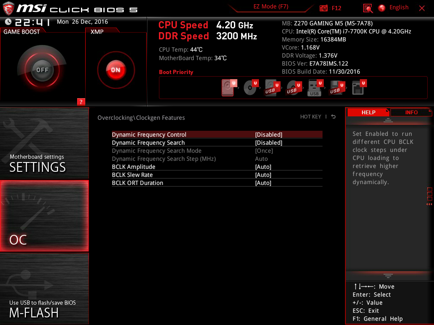Select the network boot priority icon
Screen dimensions: 434x325
tap(359, 88)
